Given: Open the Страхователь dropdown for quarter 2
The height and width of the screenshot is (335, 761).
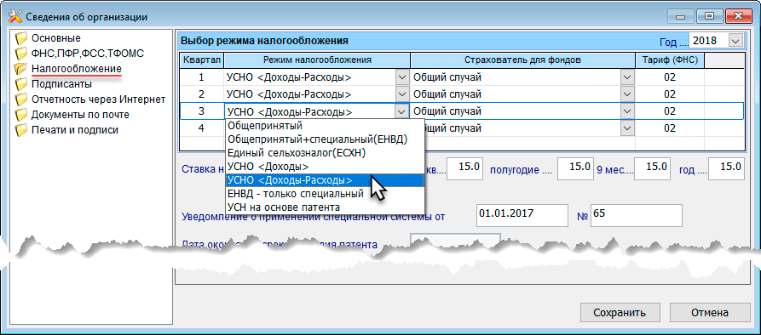Looking at the screenshot, I should click(x=627, y=94).
